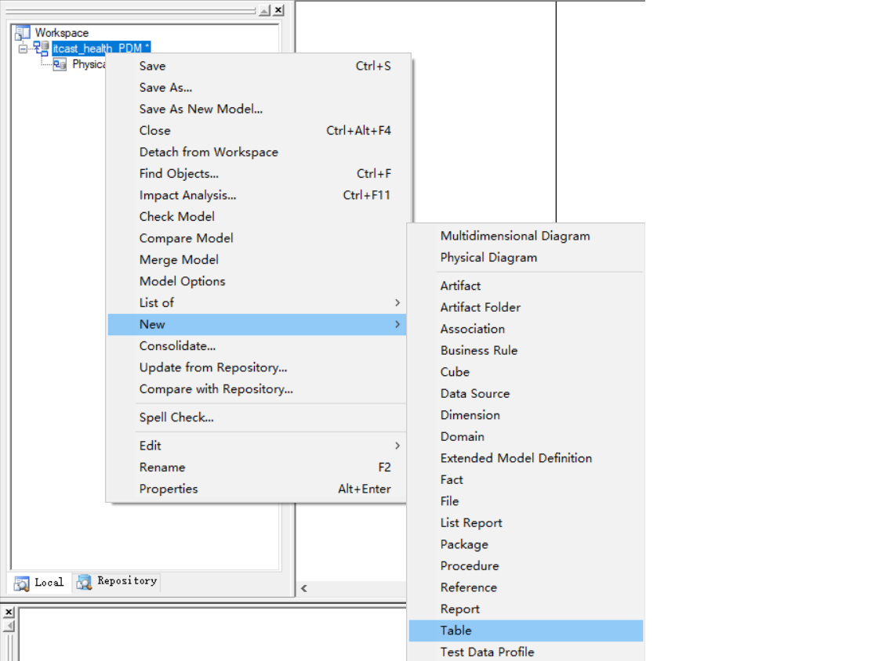Select Detach from Workspace
Screen dimensions: 882x661
[x=257, y=152]
